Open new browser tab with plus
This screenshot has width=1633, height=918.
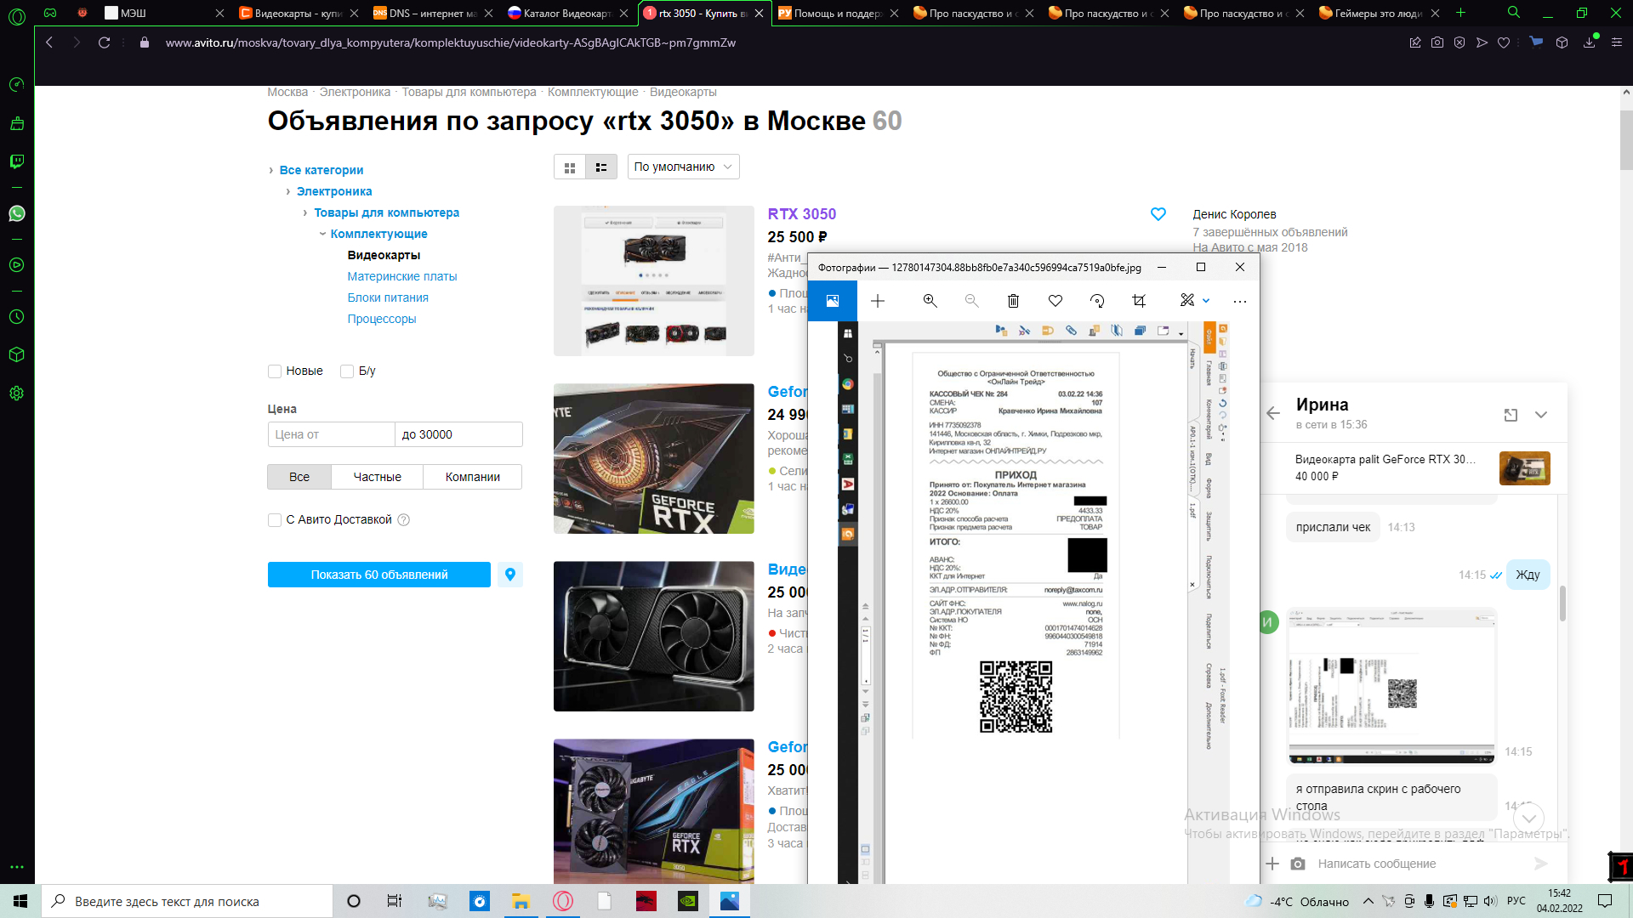click(1461, 13)
